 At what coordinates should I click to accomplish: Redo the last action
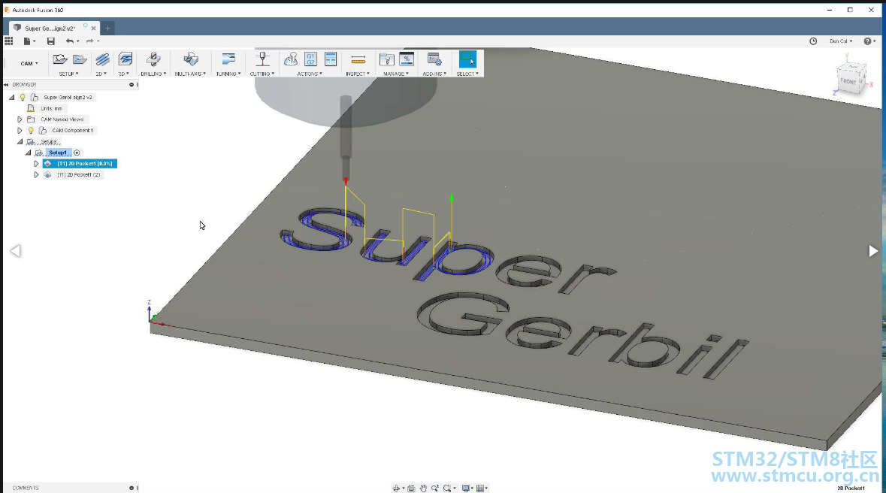[90, 41]
